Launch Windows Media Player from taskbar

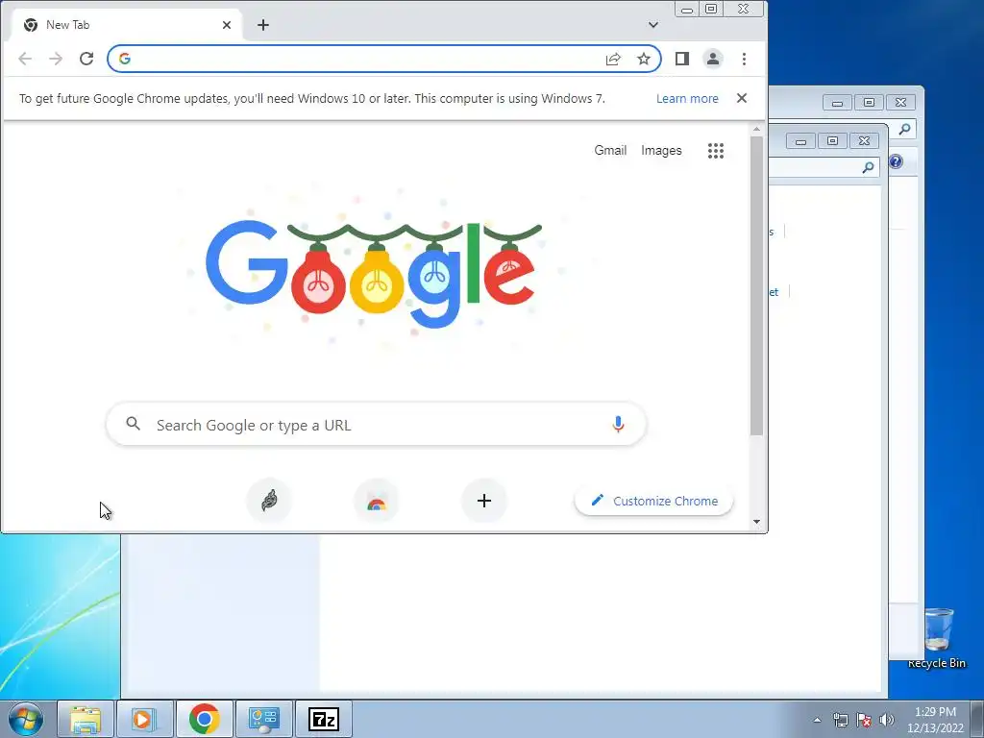pyautogui.click(x=144, y=719)
